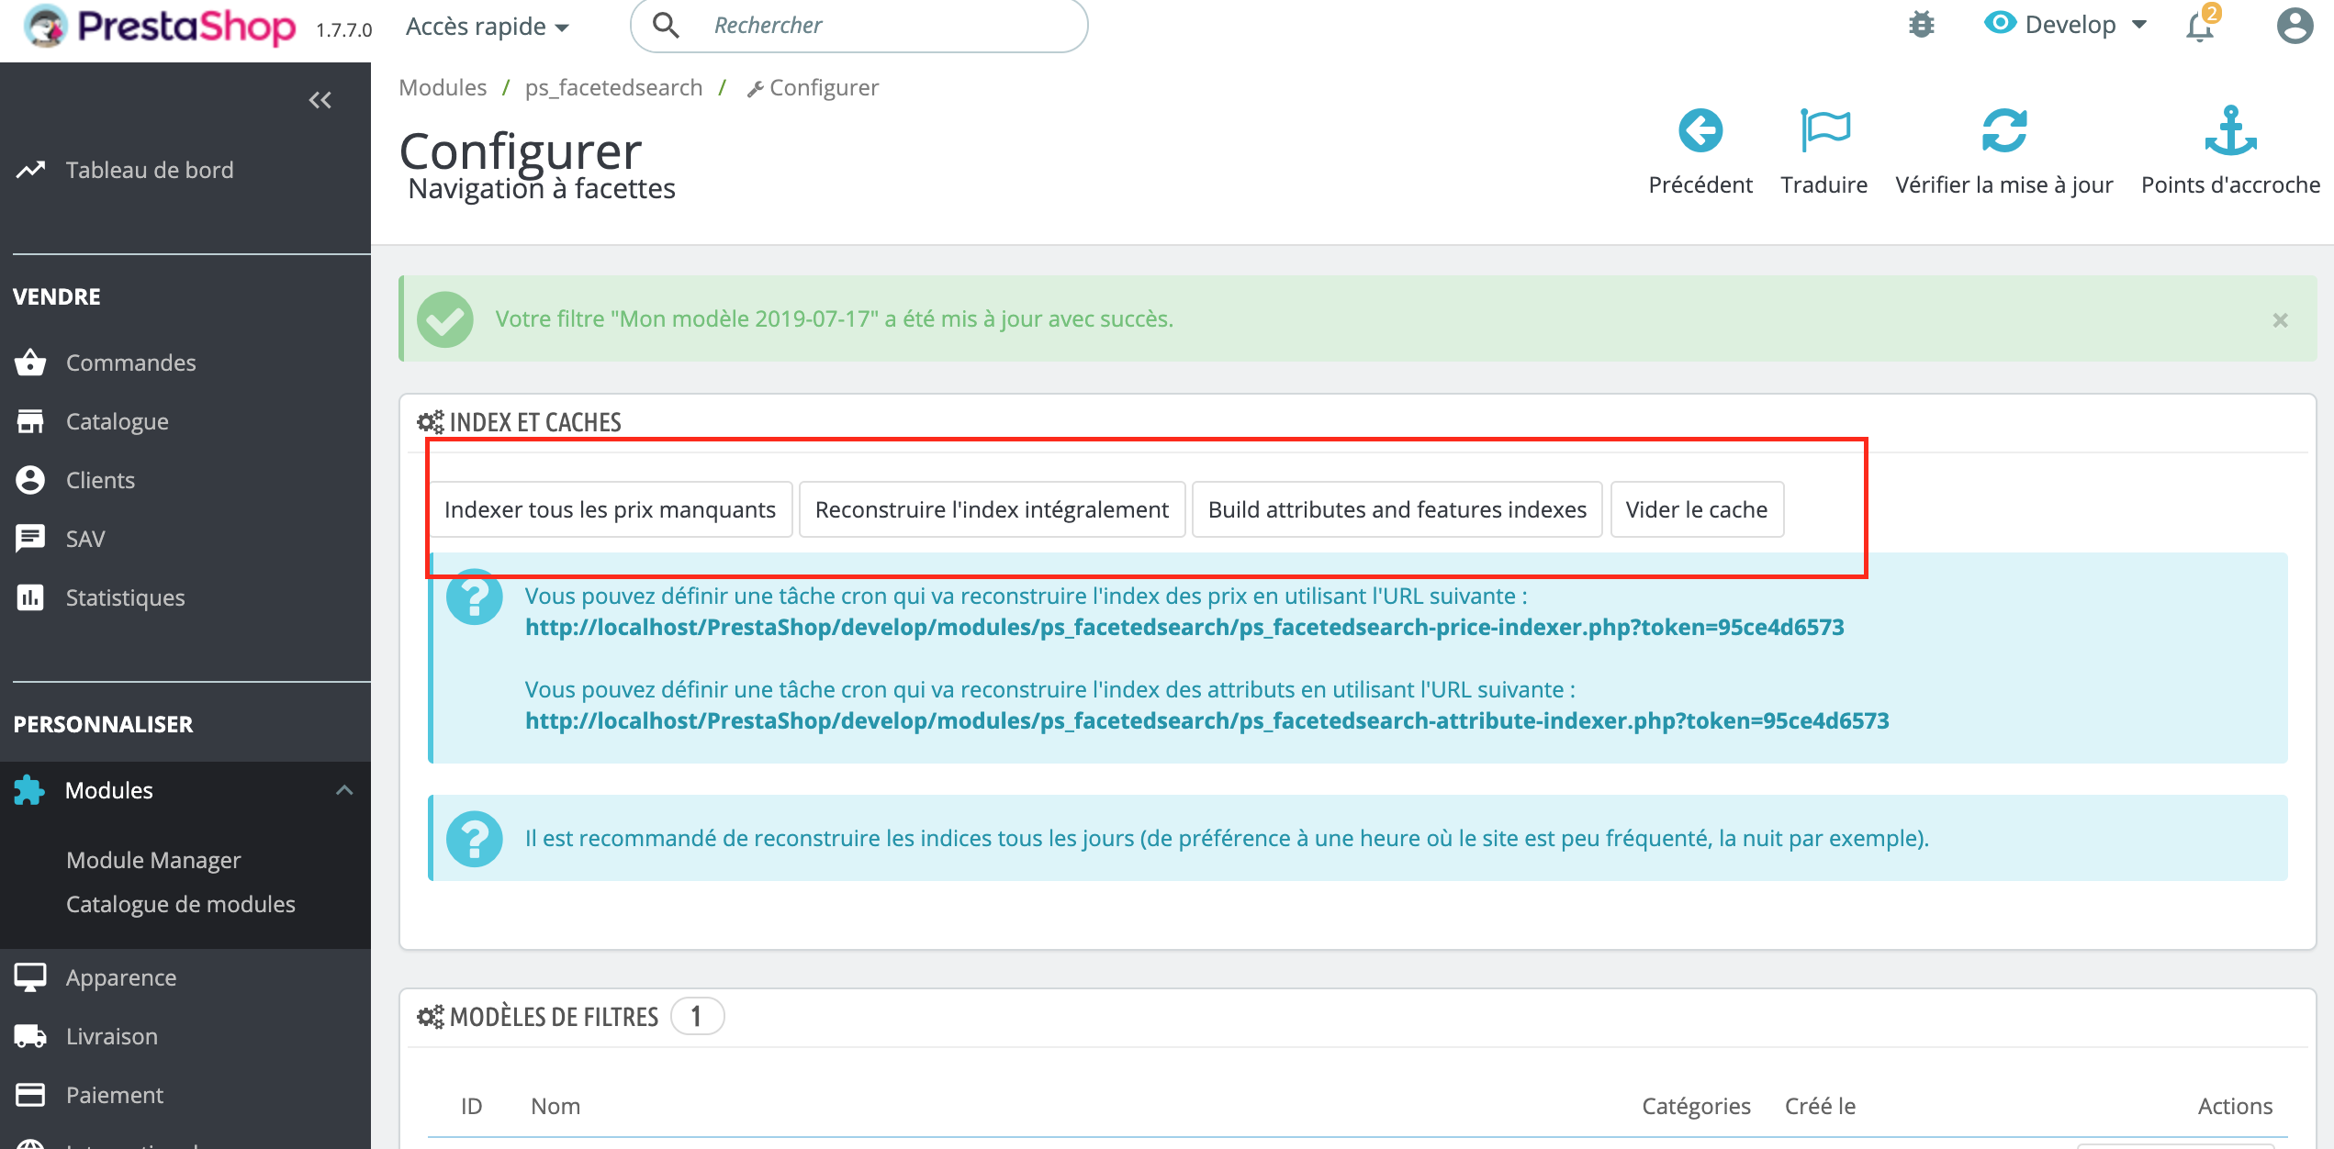Click the Vider le cache button
The image size is (2334, 1149).
[x=1696, y=509]
